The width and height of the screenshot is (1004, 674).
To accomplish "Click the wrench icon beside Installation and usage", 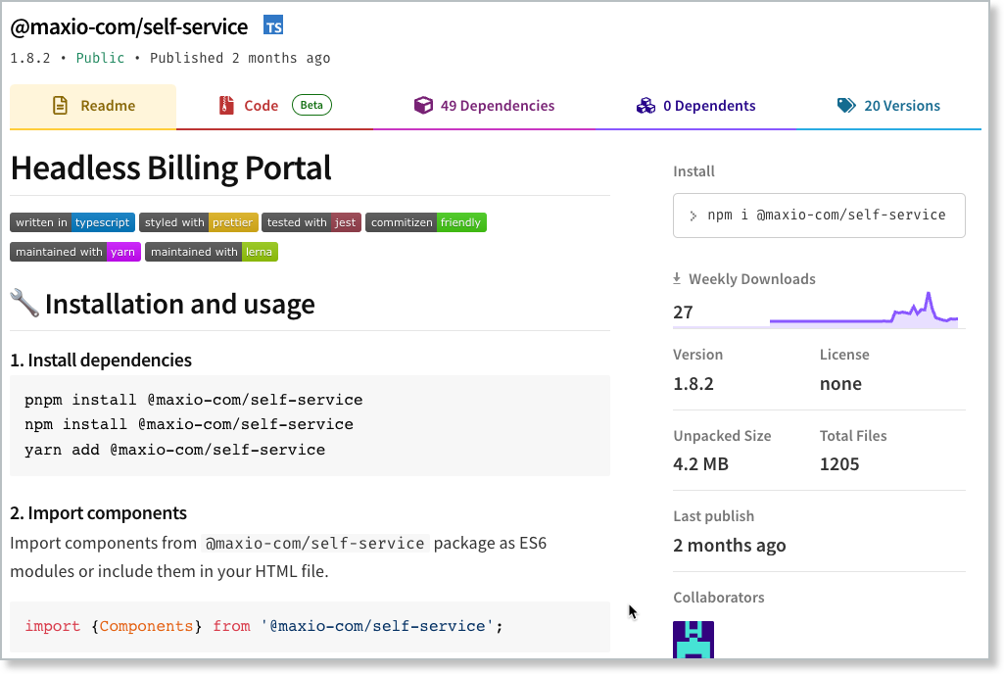I will tap(24, 303).
